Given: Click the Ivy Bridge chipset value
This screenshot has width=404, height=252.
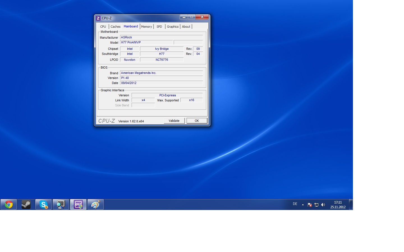Looking at the screenshot, I should (x=162, y=49).
